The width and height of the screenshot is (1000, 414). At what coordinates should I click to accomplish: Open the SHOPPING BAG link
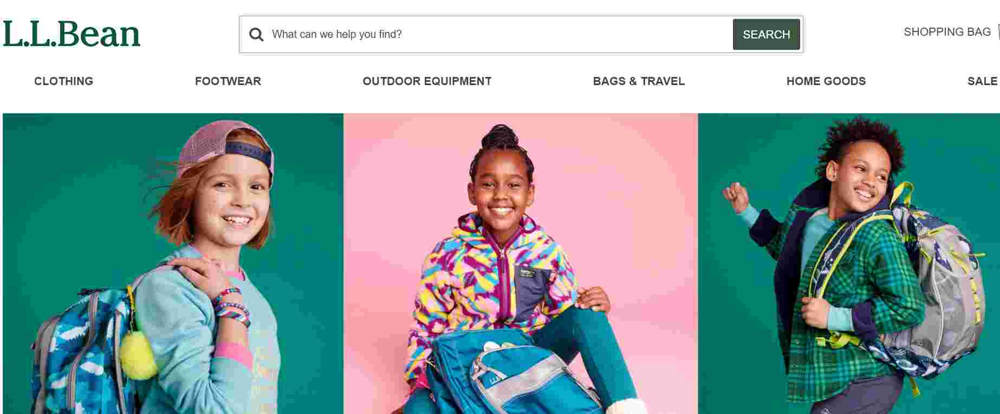[x=947, y=32]
